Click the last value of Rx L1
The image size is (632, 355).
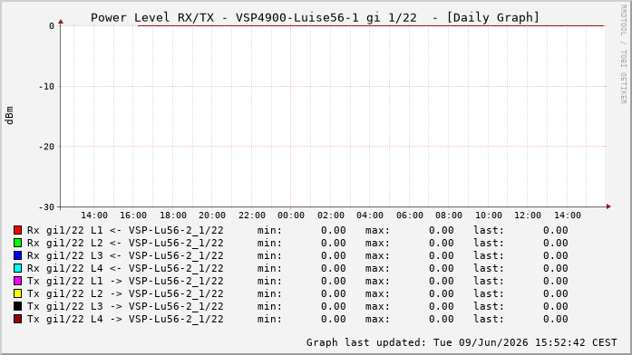tap(556, 230)
